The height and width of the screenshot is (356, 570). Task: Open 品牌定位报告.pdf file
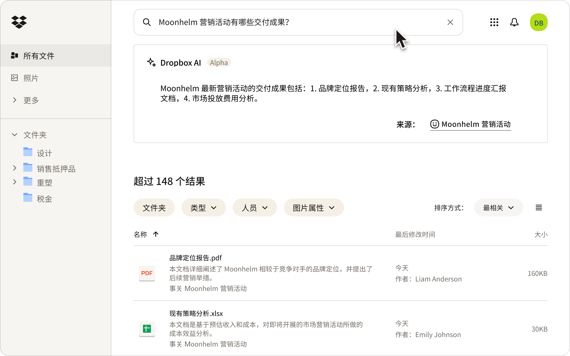195,258
